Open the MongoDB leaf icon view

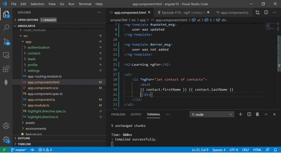[x=6, y=82]
